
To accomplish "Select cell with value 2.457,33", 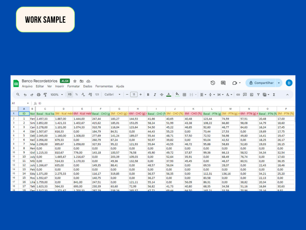I will 45,119.
